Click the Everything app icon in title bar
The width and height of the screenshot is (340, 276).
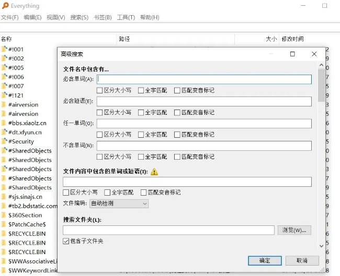pos(5,6)
